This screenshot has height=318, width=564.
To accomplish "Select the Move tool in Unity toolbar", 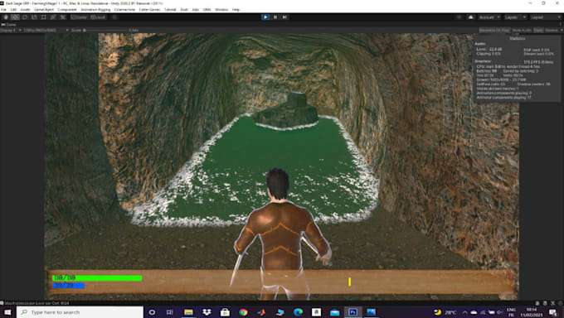I will (15, 17).
